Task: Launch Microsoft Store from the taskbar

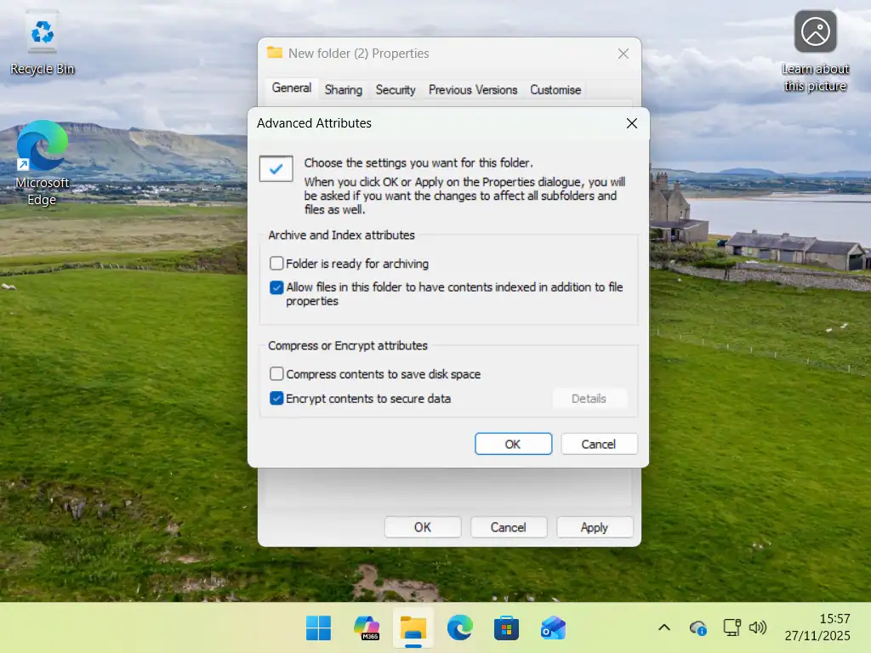Action: click(x=506, y=627)
